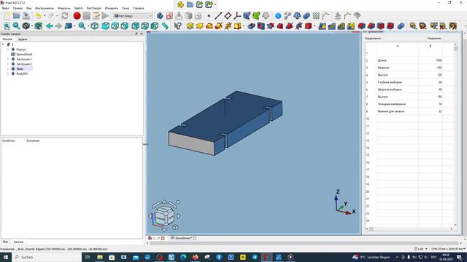Open a file with the folder icon
The width and height of the screenshot is (467, 262).
click(17, 16)
